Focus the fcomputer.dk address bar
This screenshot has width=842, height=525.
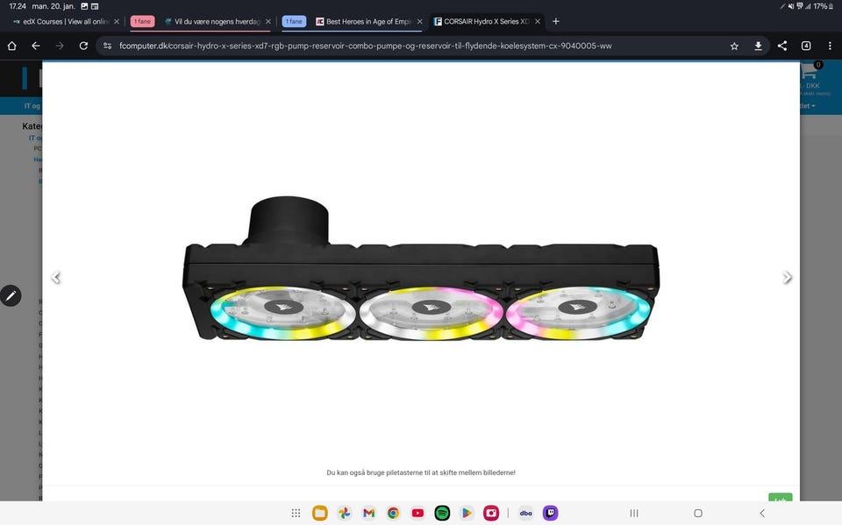(365, 46)
